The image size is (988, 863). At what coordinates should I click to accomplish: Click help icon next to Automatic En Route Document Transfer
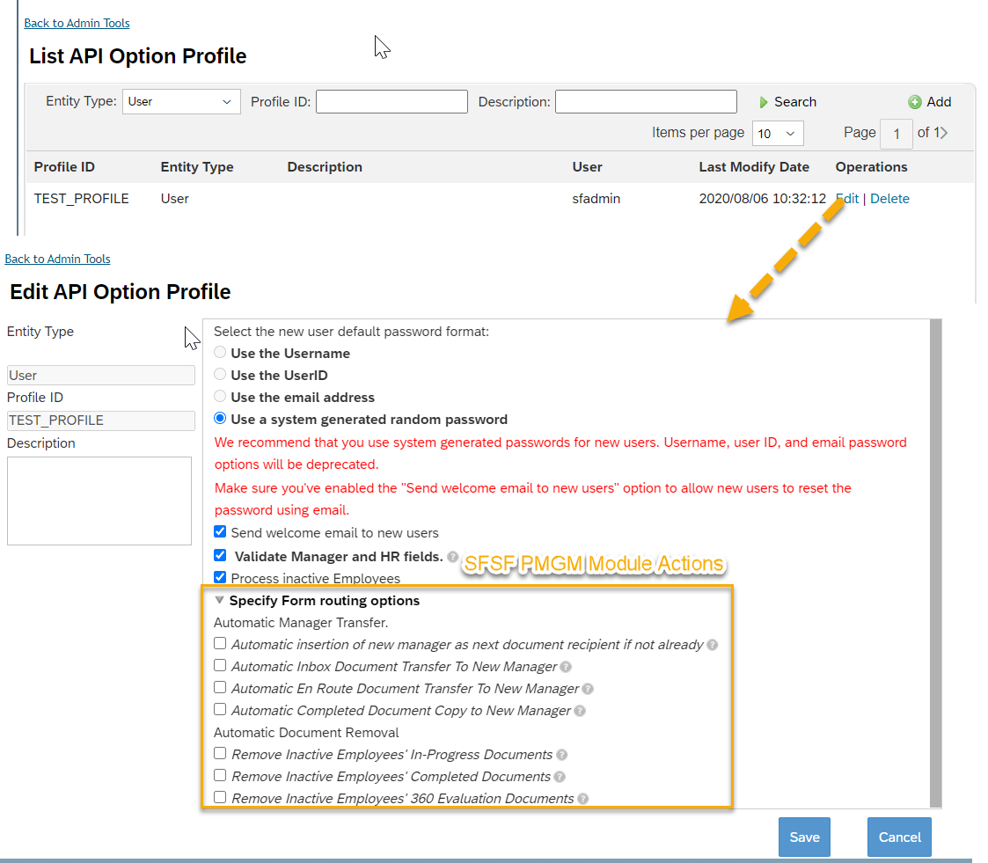[588, 689]
